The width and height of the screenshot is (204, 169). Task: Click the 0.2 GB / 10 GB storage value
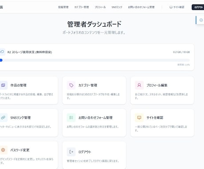pyautogui.click(x=181, y=52)
